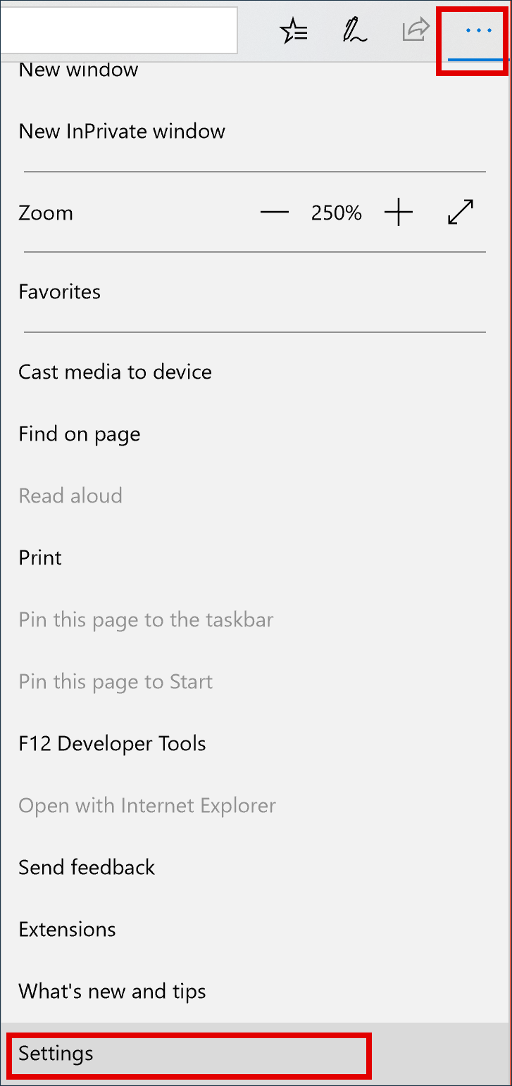Click the Share icon in the toolbar
The height and width of the screenshot is (1086, 512).
click(416, 30)
